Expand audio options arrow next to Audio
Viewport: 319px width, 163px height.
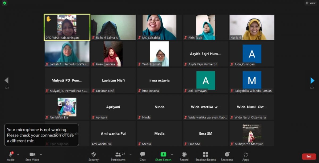pos(18,154)
